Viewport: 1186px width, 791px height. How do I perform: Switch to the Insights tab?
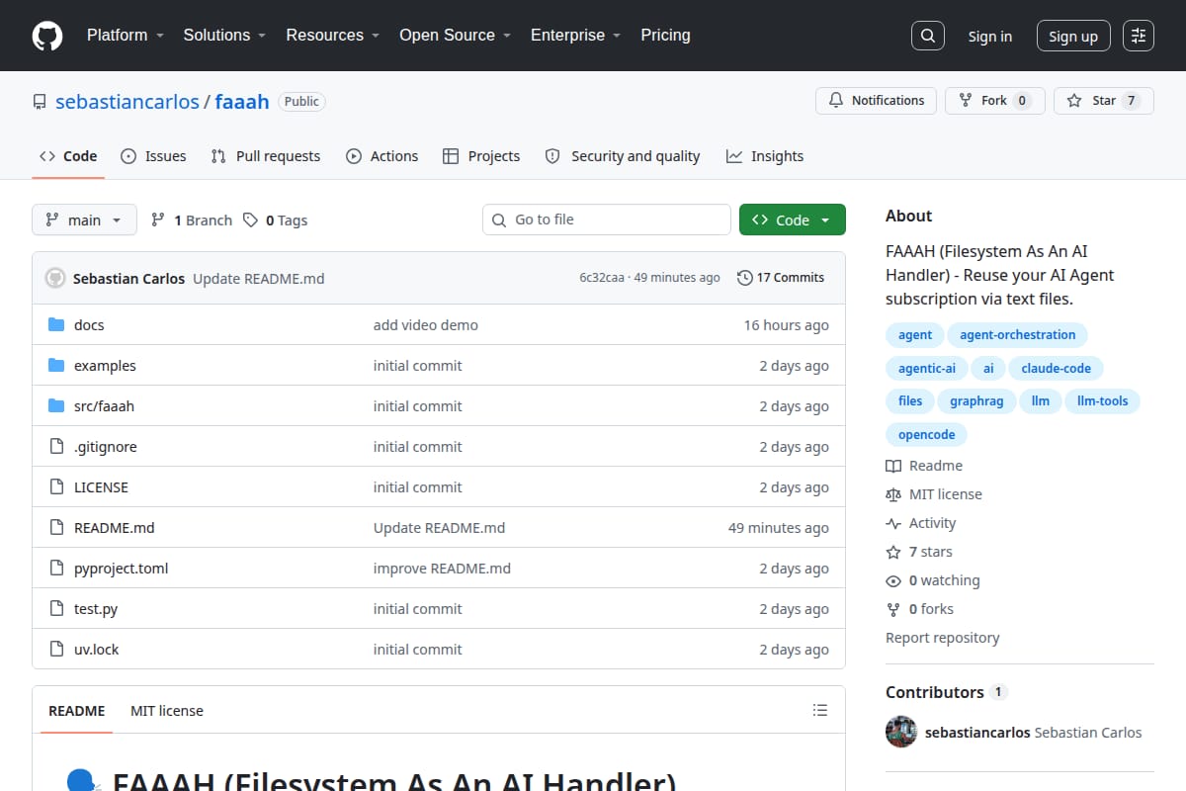(x=765, y=156)
